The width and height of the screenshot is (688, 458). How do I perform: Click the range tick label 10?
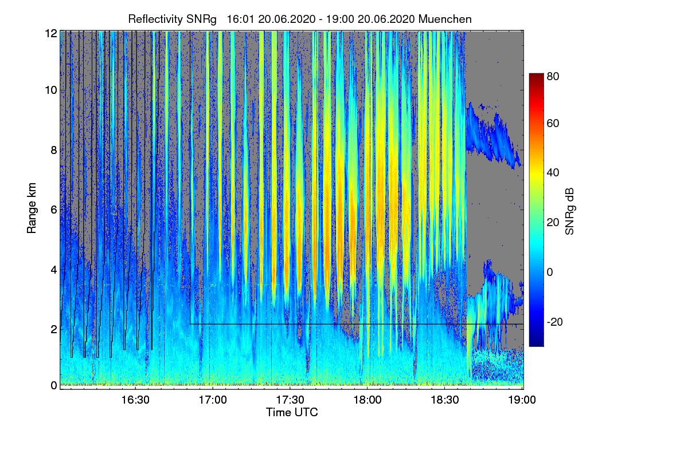coord(50,90)
